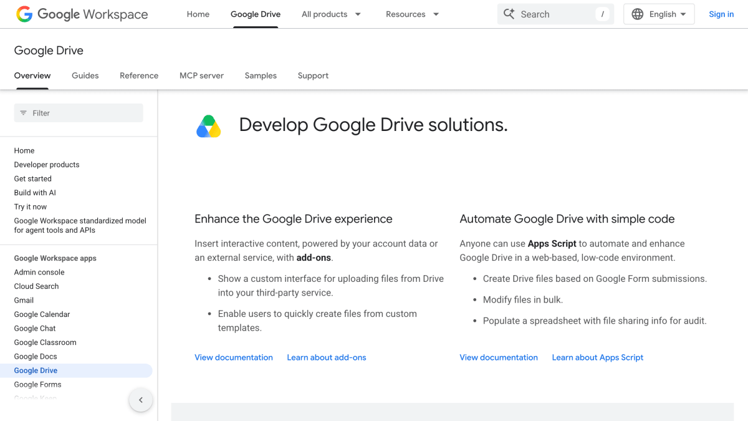Click the Enable users to quickly create files bullet
The image size is (748, 421).
coord(317,321)
